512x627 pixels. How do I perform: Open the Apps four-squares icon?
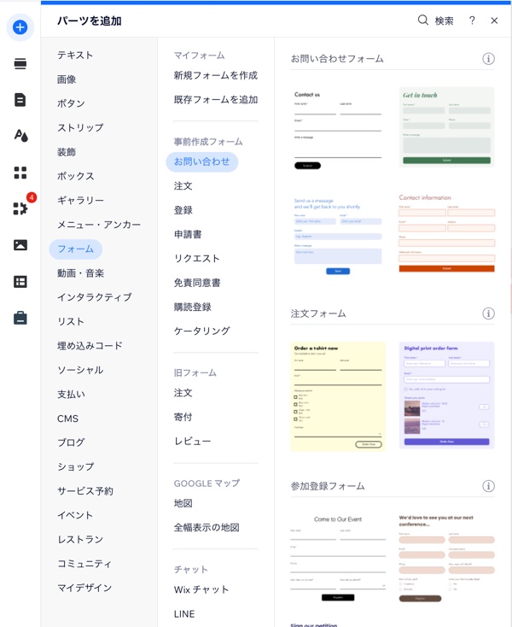pyautogui.click(x=20, y=173)
